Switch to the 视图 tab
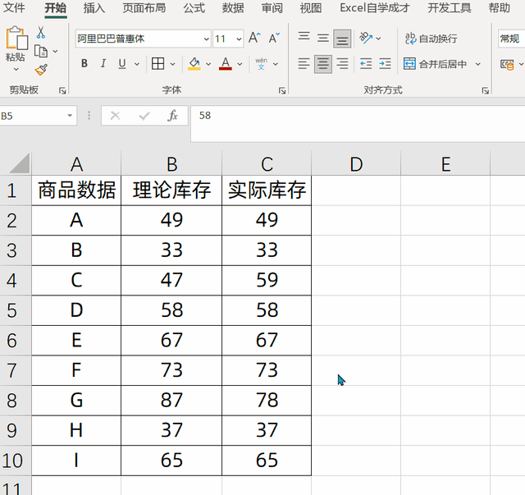This screenshot has width=525, height=495. pos(311,7)
